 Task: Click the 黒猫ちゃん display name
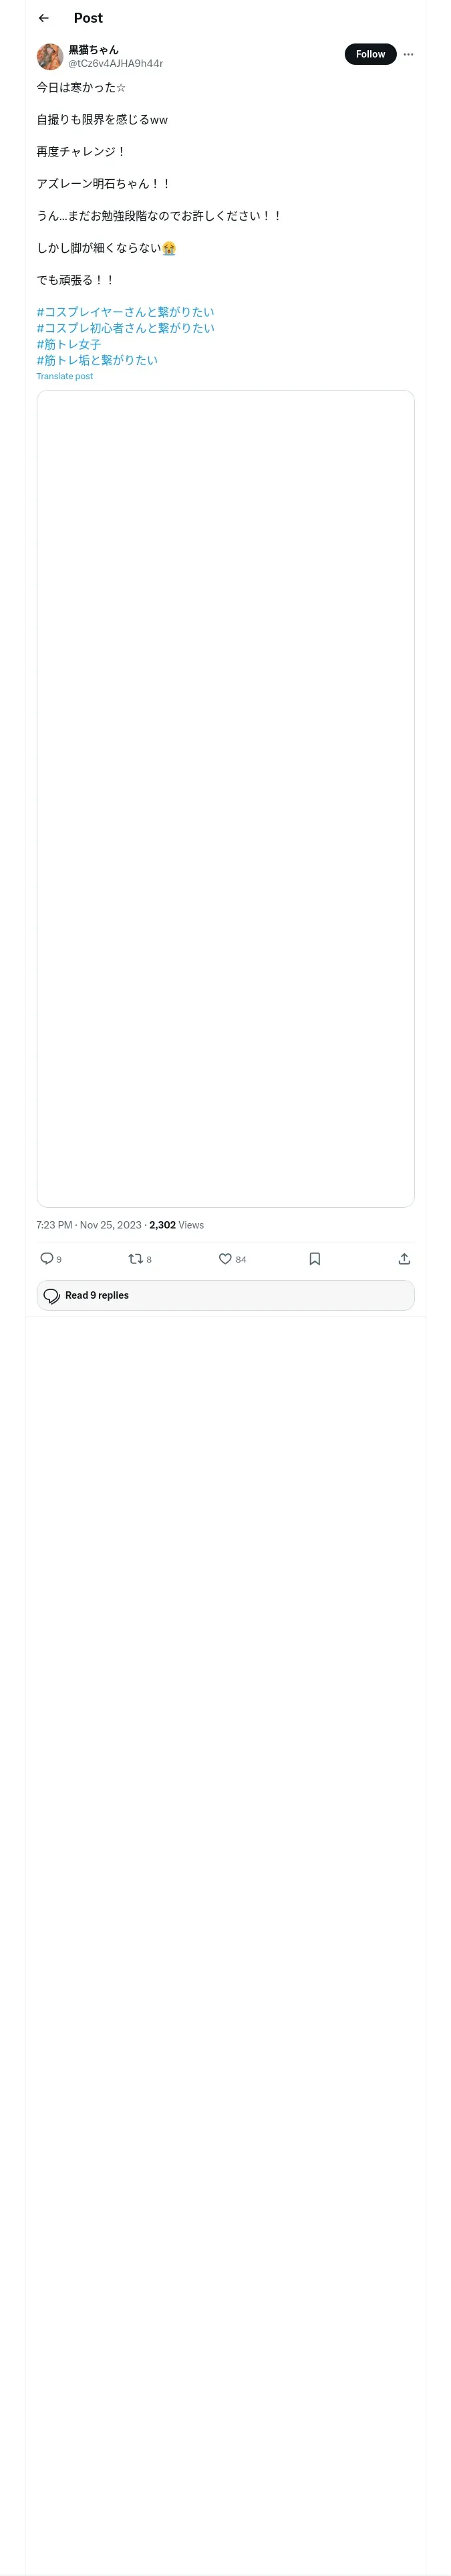[93, 49]
